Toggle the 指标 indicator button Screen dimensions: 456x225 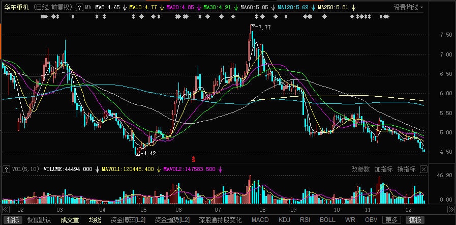13,220
